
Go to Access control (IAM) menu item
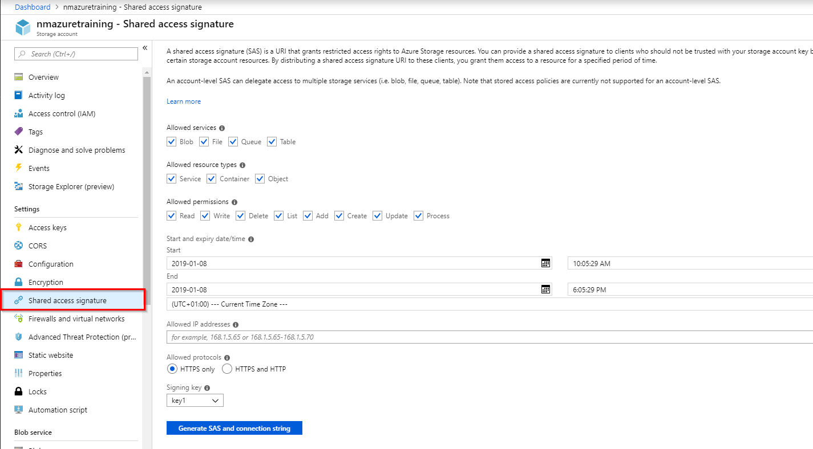62,113
